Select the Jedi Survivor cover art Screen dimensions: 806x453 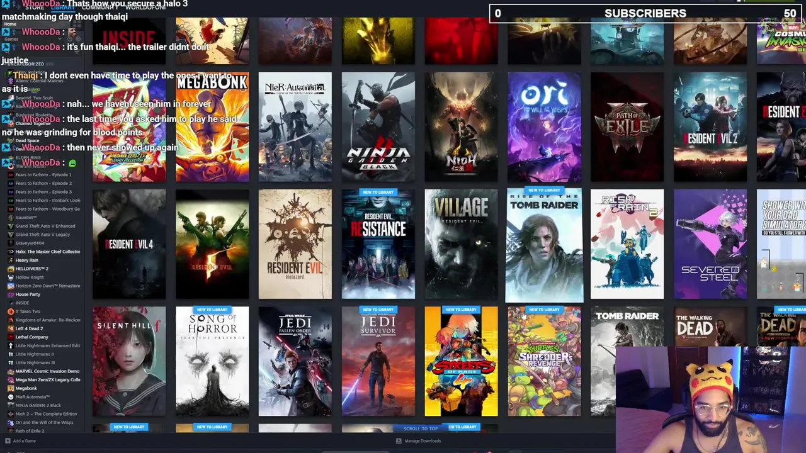click(x=378, y=361)
